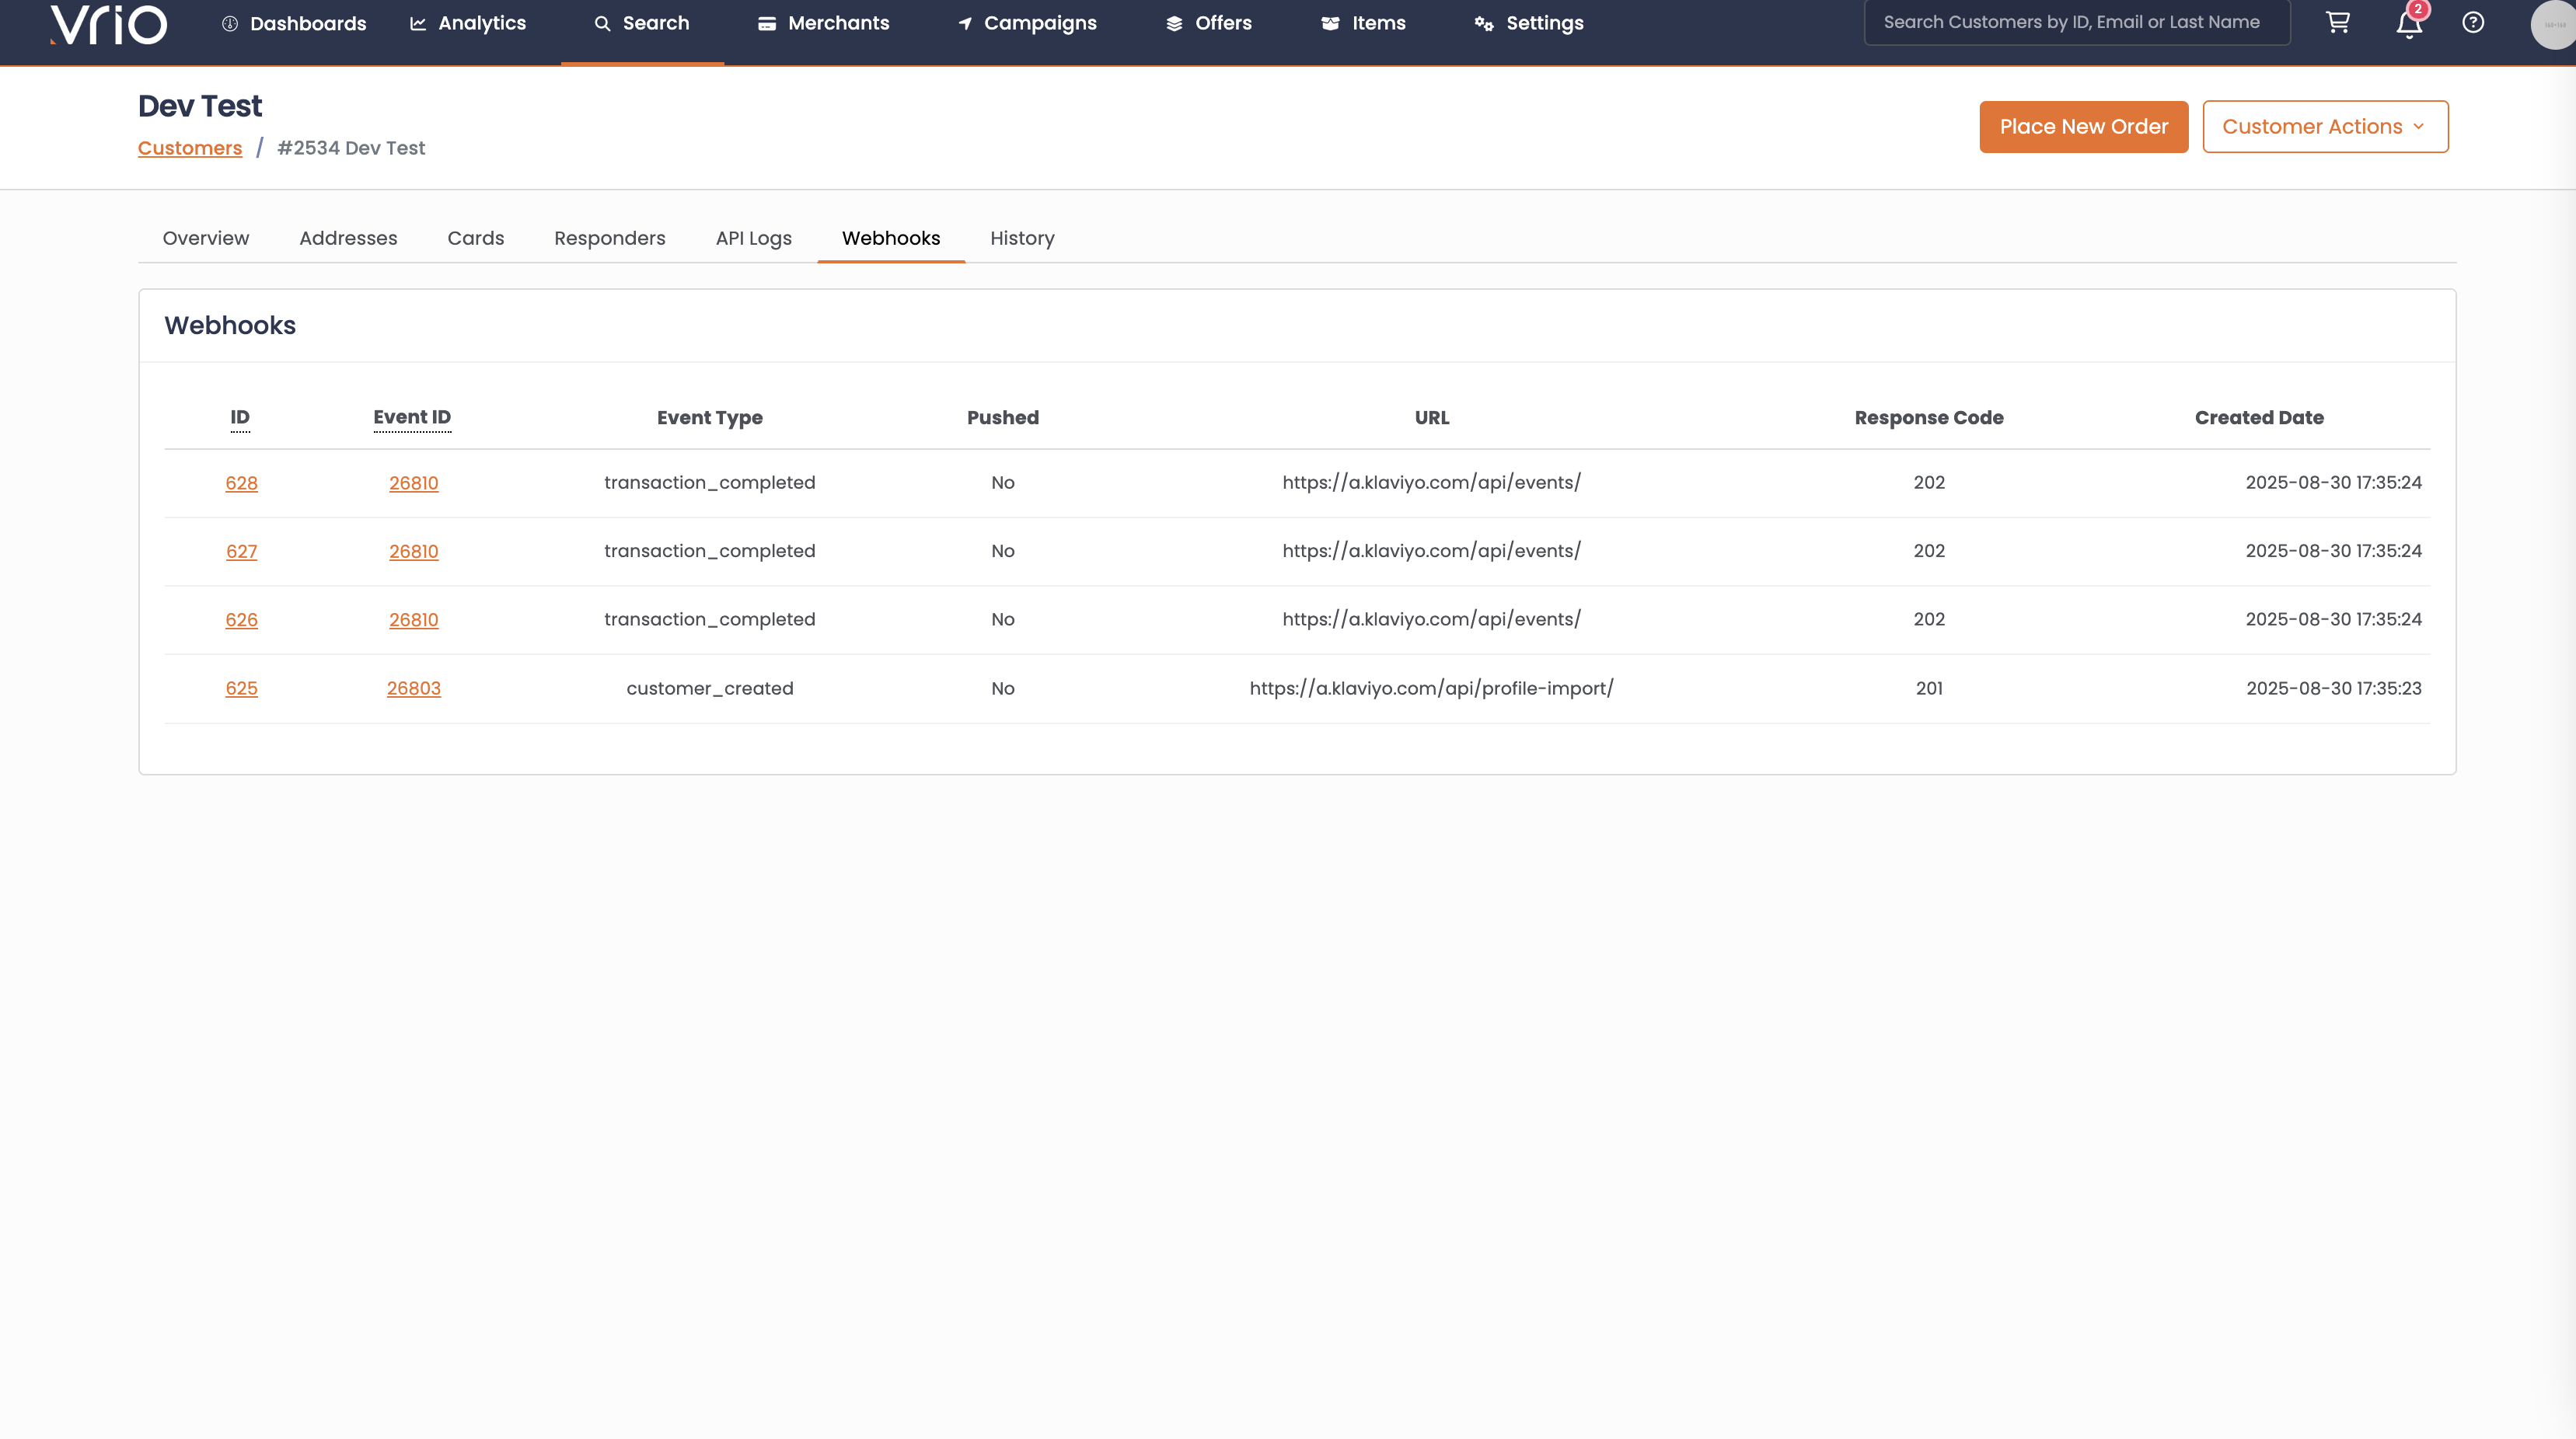Viewport: 2576px width, 1439px height.
Task: Focus the customer search field
Action: (x=2077, y=22)
